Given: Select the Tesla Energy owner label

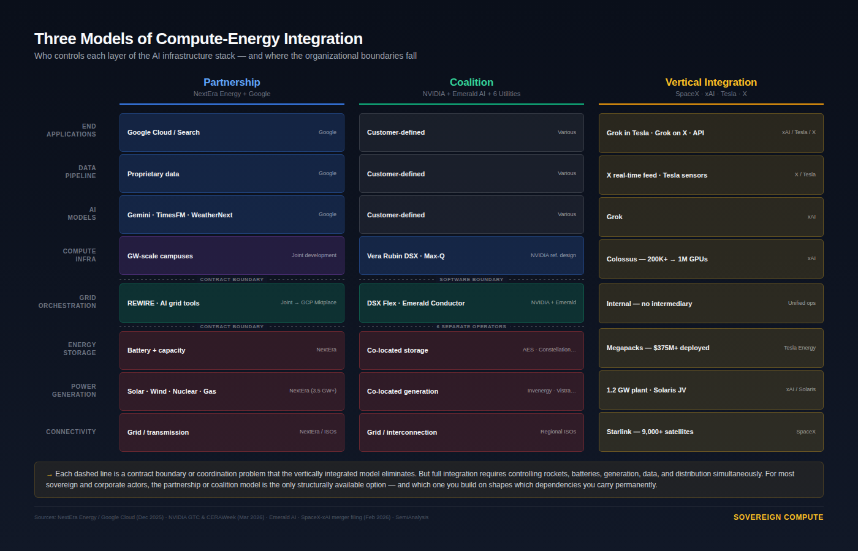Looking at the screenshot, I should point(800,348).
